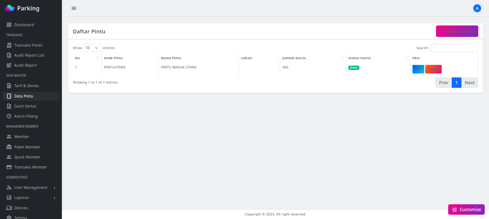Sort table by Lokasi column

click(259, 58)
